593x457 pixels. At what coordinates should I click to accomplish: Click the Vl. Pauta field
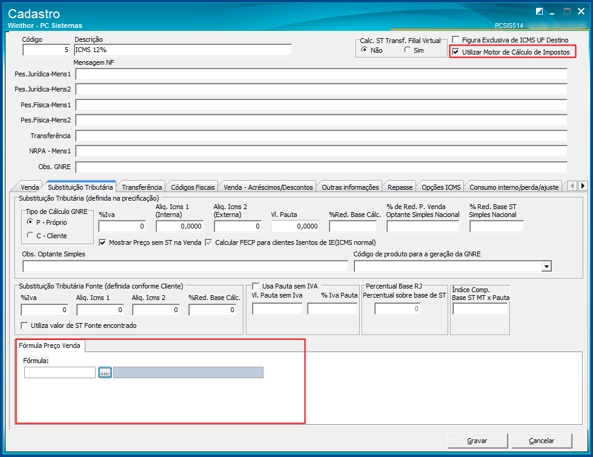[x=296, y=226]
